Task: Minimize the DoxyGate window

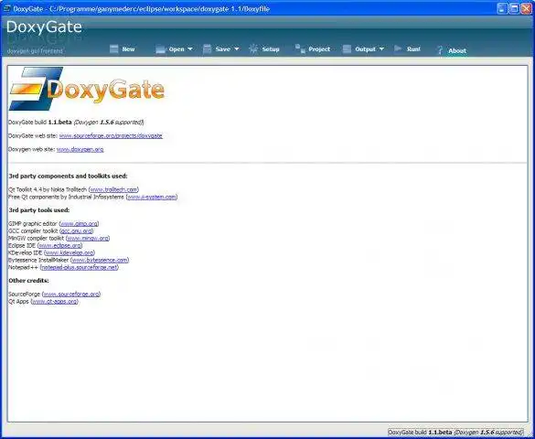Action: tap(502, 8)
